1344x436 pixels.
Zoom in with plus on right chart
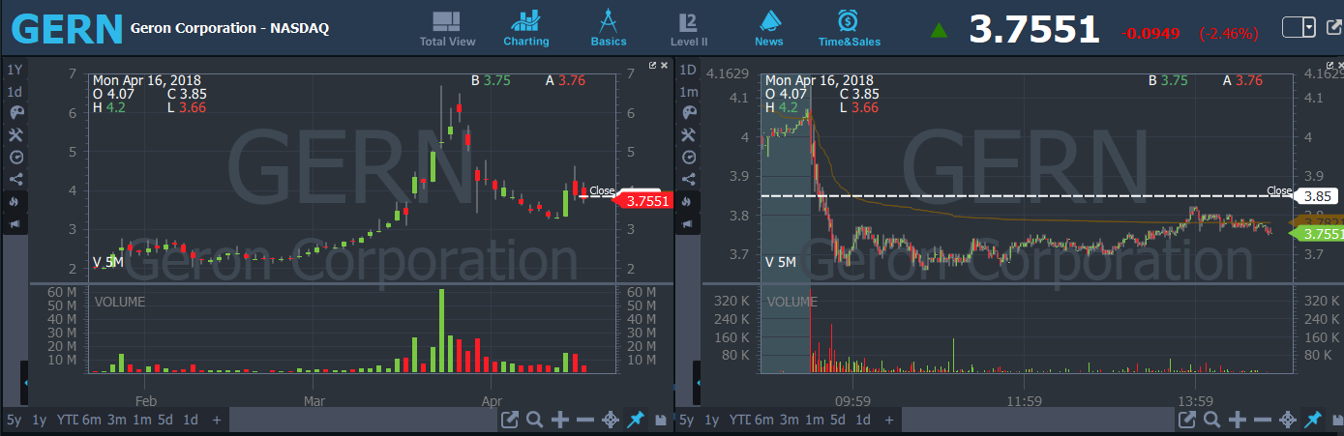point(1238,420)
